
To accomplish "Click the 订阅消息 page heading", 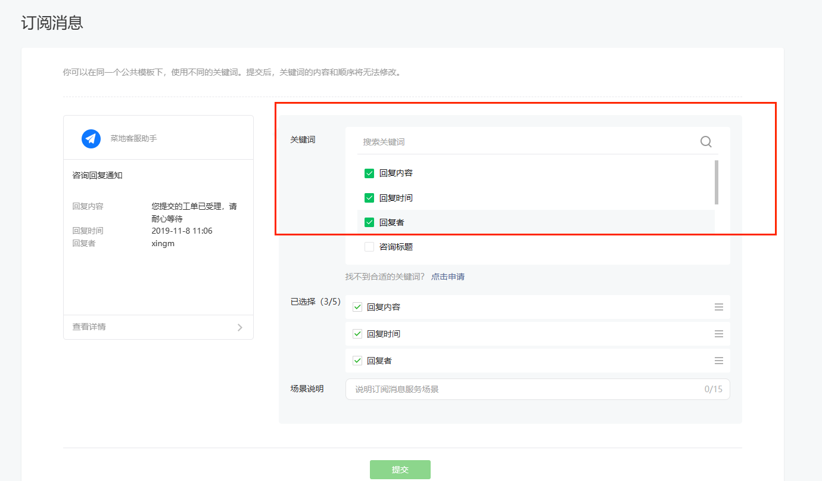I will tap(52, 23).
